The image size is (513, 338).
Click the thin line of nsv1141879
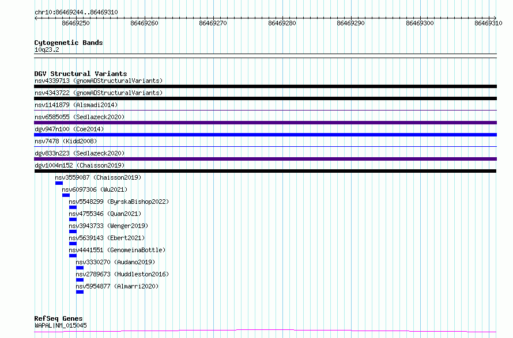[265, 110]
